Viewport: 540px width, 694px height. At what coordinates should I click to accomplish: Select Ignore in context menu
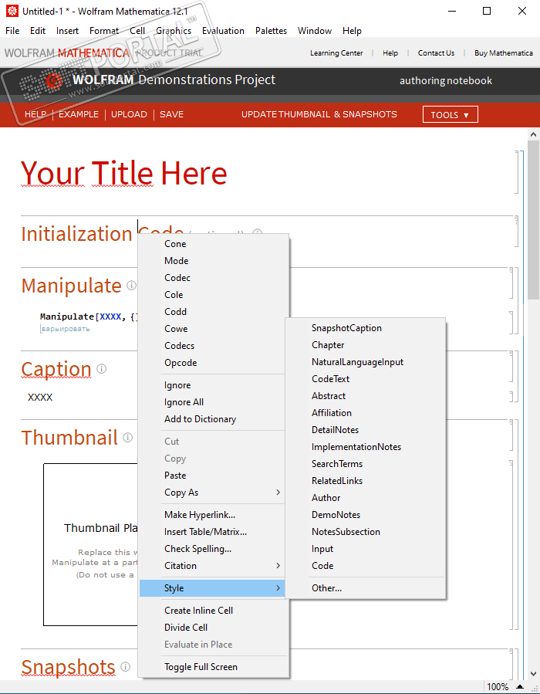pos(214,385)
